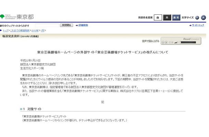Click the 1 対象サイト section heading
The width and height of the screenshot is (209, 137).
(33, 109)
